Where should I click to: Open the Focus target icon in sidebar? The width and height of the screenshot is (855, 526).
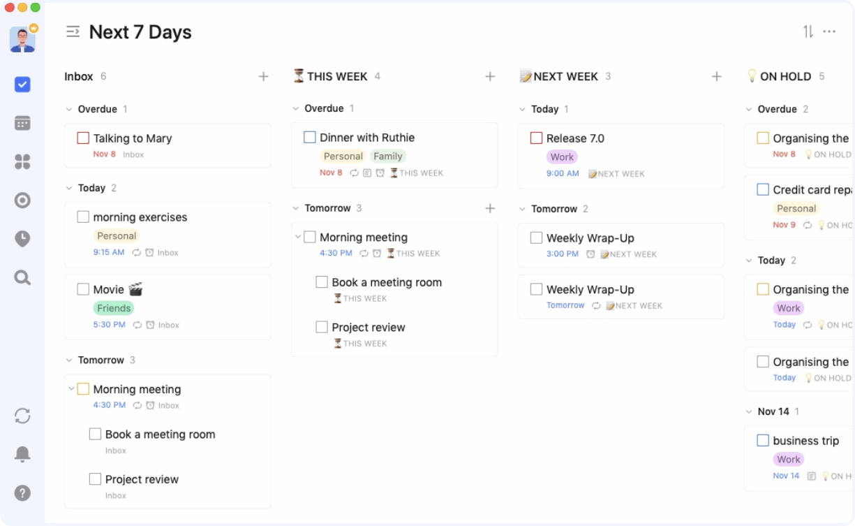pos(22,200)
